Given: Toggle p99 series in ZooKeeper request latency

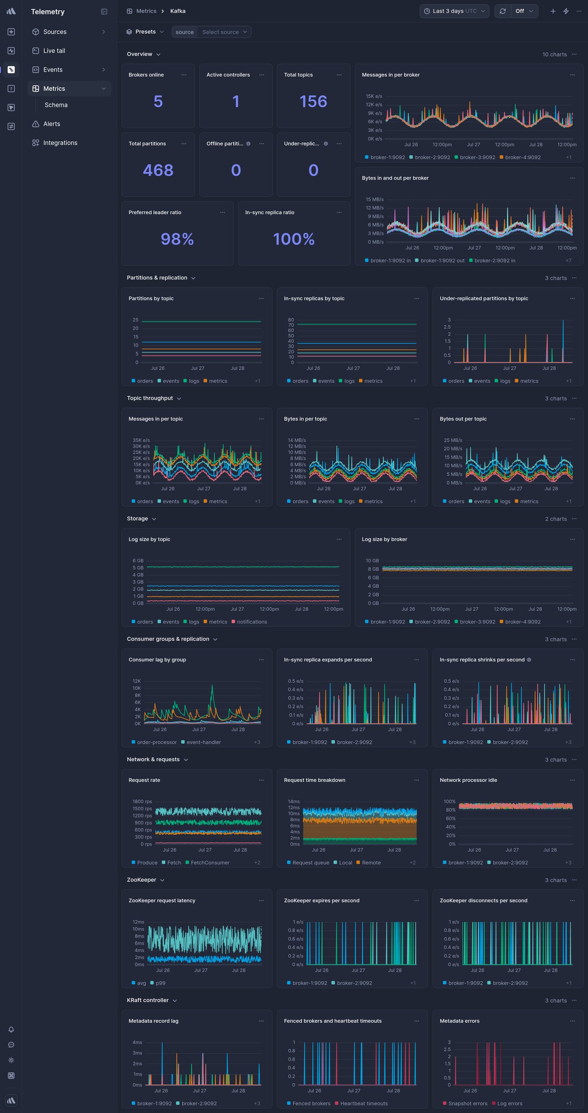Looking at the screenshot, I should (x=158, y=983).
